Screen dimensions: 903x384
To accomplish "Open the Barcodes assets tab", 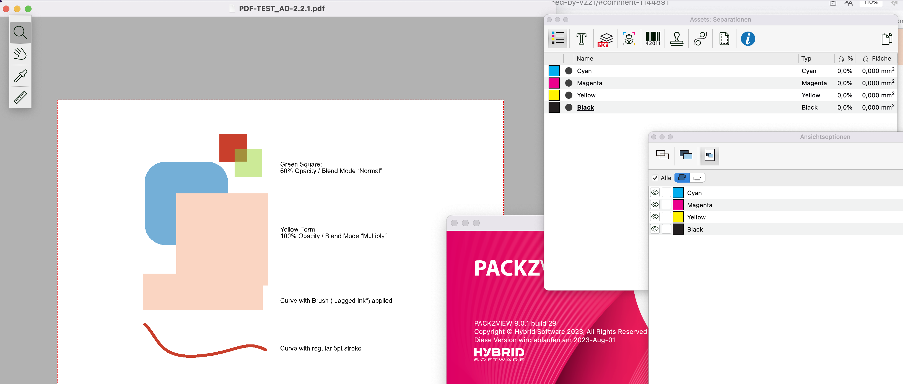I will pyautogui.click(x=653, y=38).
